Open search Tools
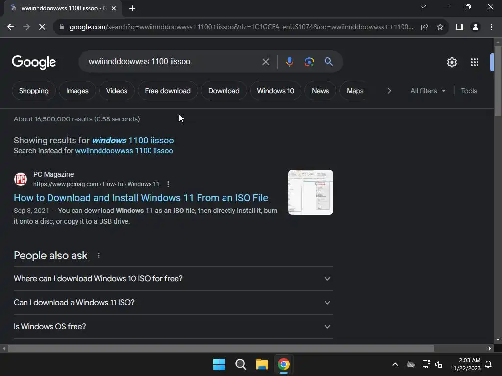 [469, 91]
